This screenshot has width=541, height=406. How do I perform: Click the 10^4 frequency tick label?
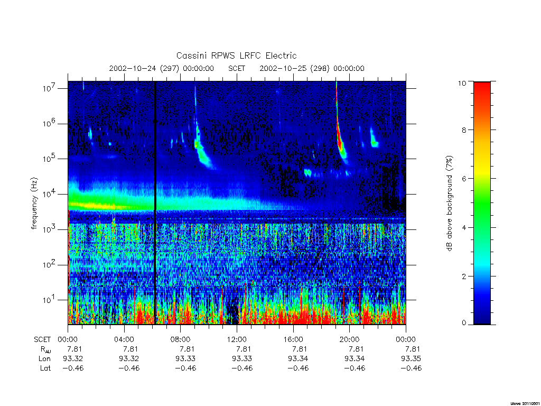pos(50,194)
